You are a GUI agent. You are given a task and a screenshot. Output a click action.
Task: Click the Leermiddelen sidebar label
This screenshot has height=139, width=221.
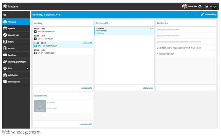14,82
